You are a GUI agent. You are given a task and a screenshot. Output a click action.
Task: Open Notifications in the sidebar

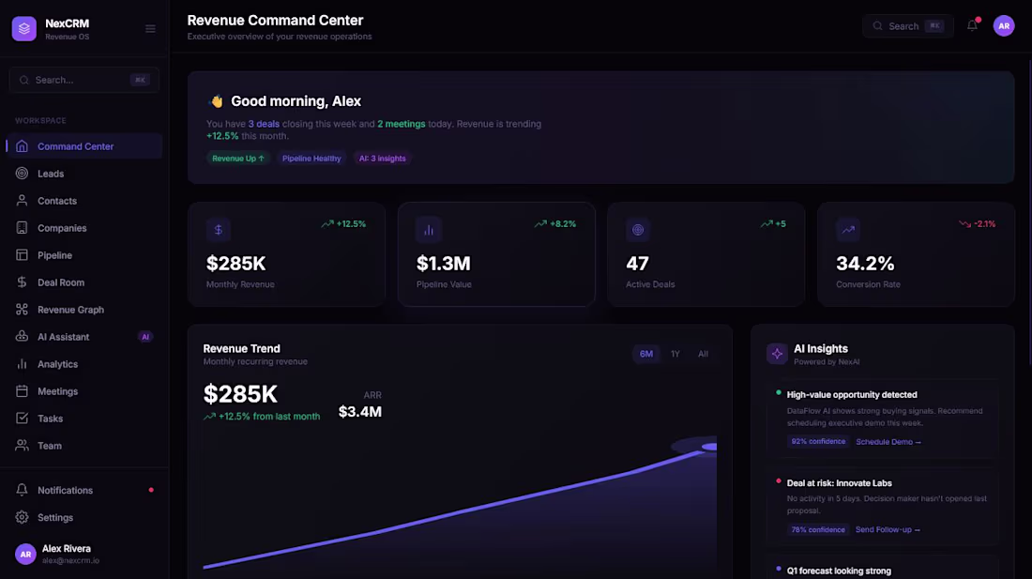[84, 490]
